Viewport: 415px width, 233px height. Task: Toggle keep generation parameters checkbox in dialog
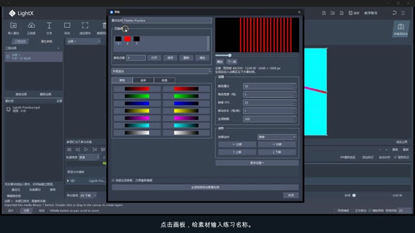pyautogui.click(x=113, y=180)
